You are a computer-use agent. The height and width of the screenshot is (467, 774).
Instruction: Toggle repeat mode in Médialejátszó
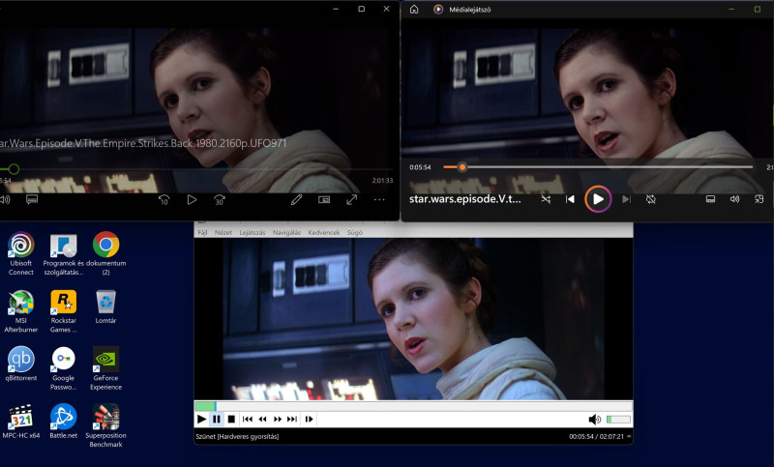point(650,199)
